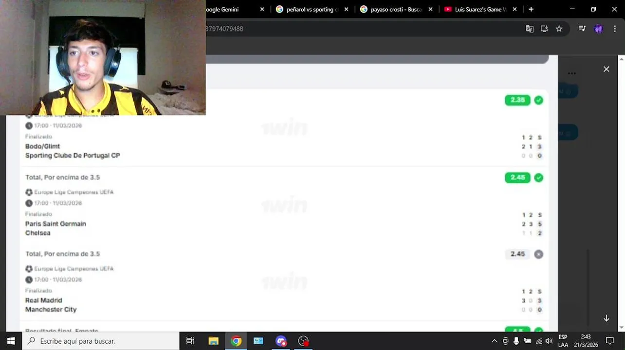Close the dark side panel with X
Screen dimensions: 625x350
pyautogui.click(x=607, y=69)
